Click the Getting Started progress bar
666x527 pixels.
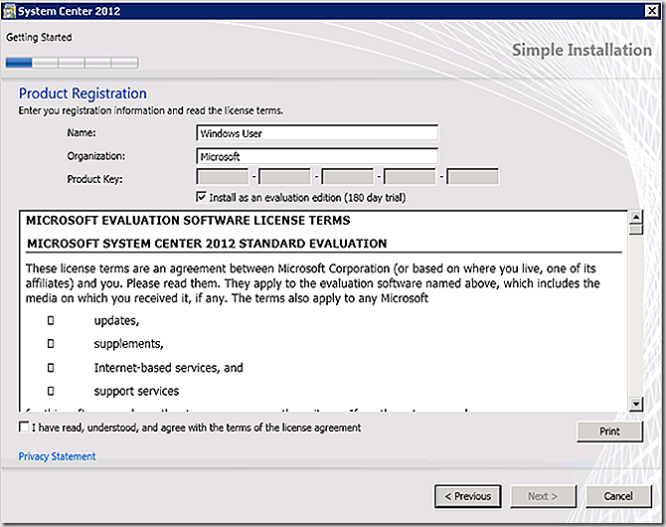(72, 63)
